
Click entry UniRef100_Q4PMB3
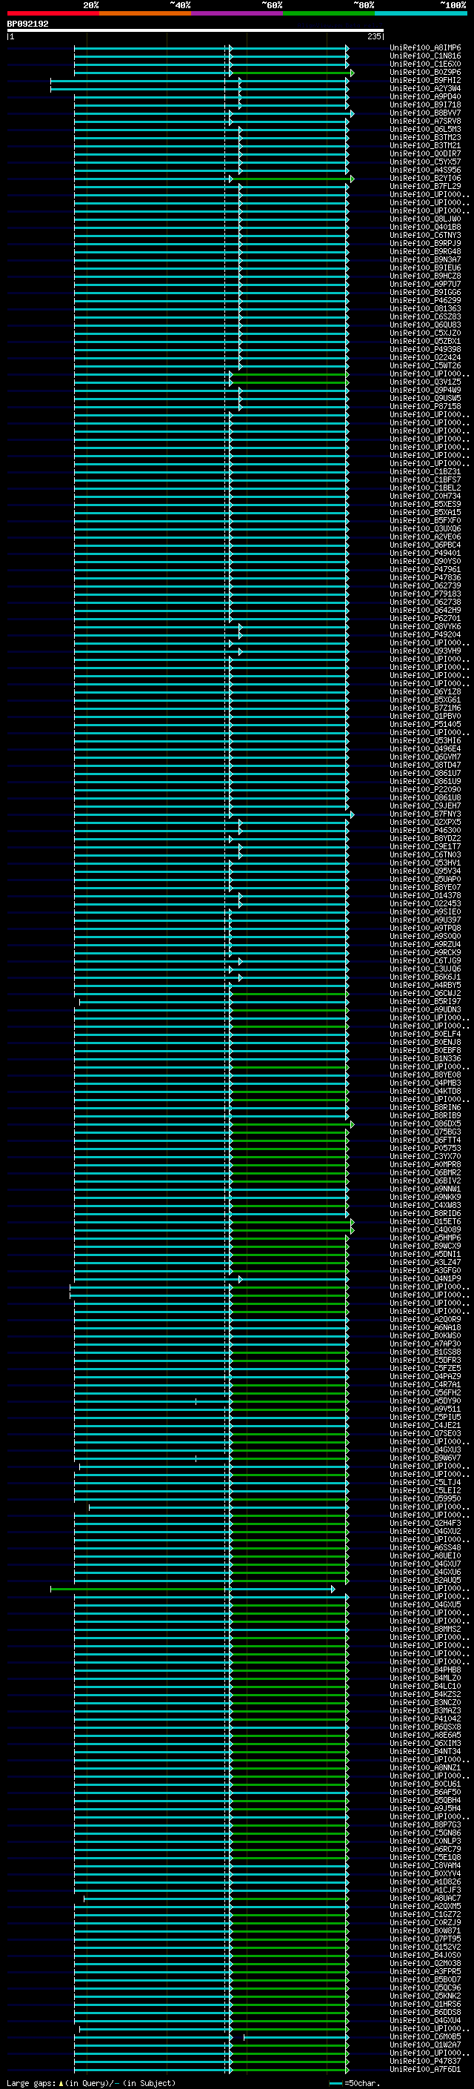pyautogui.click(x=425, y=1083)
